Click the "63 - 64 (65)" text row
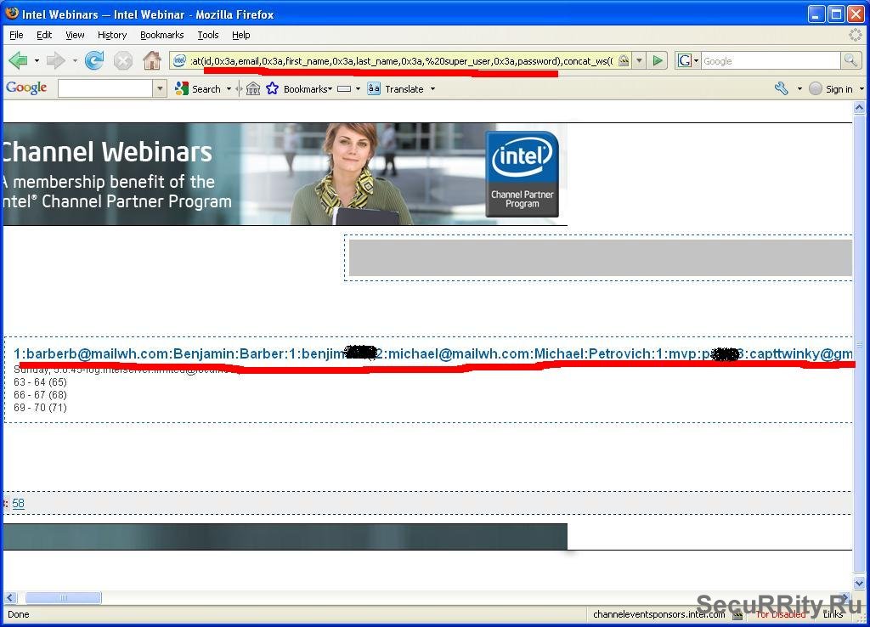This screenshot has height=627, width=870. pos(41,382)
